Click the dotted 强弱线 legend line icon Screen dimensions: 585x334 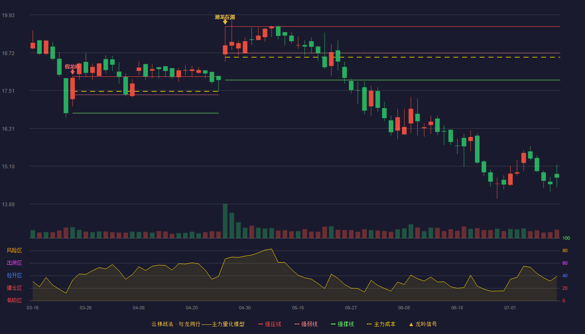[297, 324]
